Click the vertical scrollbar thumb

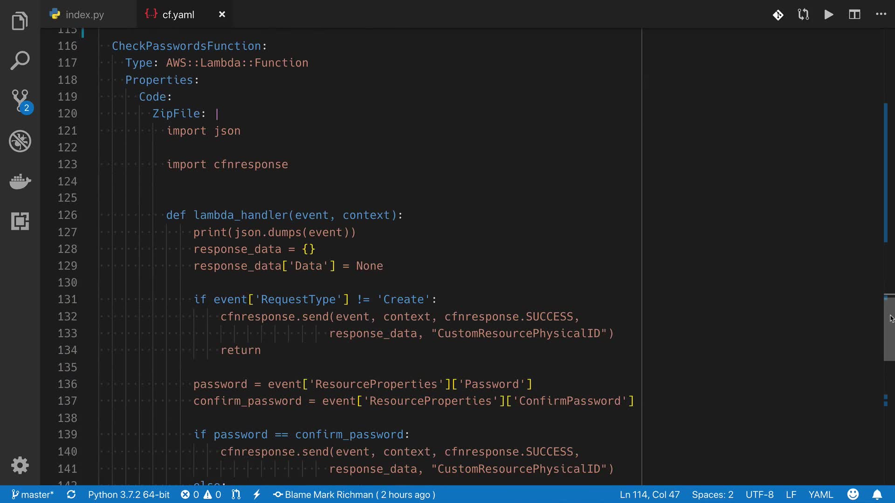pos(889,328)
